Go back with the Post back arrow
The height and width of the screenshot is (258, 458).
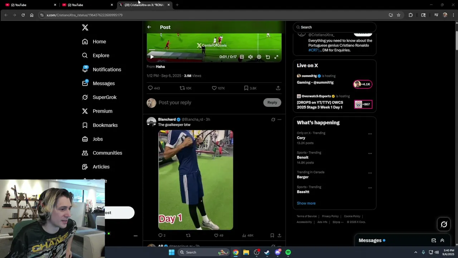coord(149,27)
